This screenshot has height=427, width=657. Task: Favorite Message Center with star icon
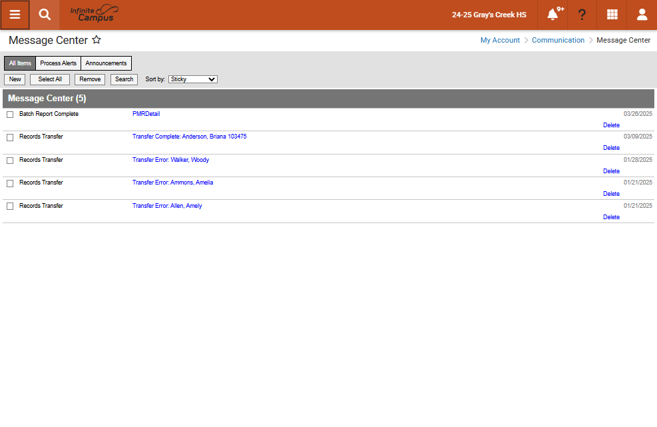97,40
